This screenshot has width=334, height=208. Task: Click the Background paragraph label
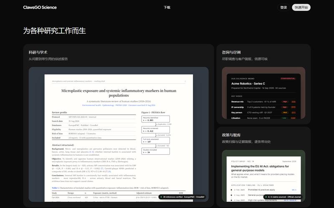(58, 149)
